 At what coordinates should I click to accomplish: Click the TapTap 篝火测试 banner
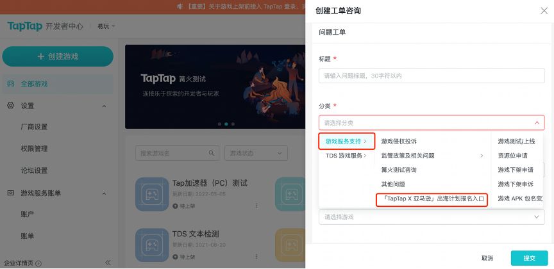(x=215, y=86)
